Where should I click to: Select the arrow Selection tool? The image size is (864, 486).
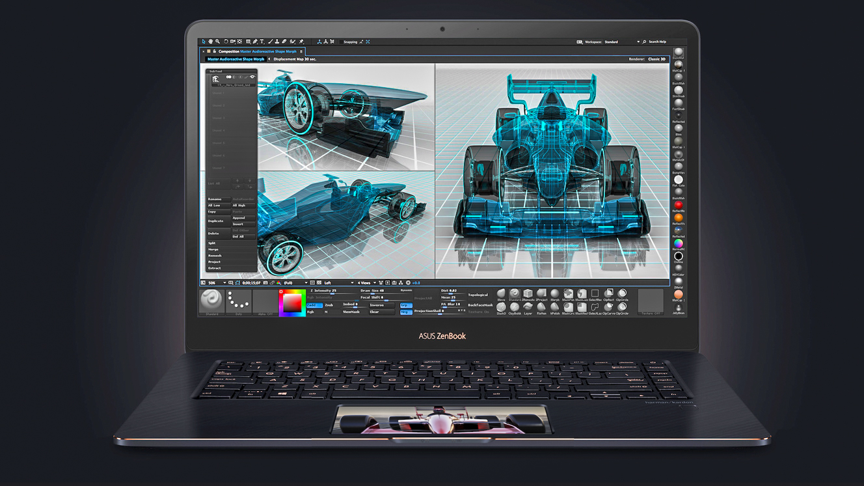click(204, 42)
